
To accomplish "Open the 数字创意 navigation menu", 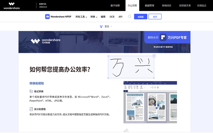I will pyautogui.click(x=115, y=6).
